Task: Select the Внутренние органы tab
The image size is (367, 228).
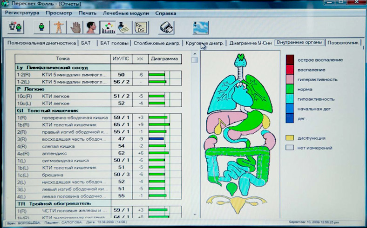Action: pyautogui.click(x=299, y=42)
